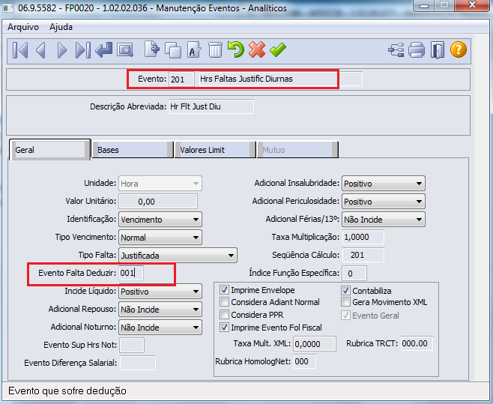This screenshot has height=404, width=493.
Task: Switch to the Valores Limit tab
Action: tap(215, 150)
